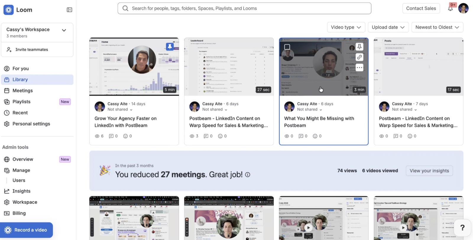This screenshot has width=473, height=240.
Task: Click the Loom logo icon
Action: 9,10
